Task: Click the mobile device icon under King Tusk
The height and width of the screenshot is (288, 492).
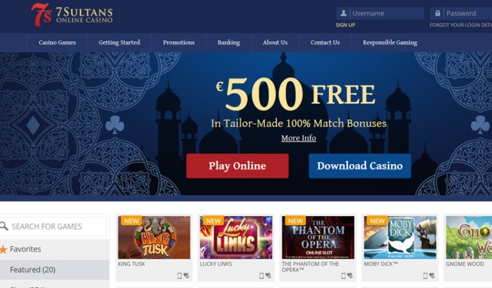Action: pyautogui.click(x=179, y=276)
